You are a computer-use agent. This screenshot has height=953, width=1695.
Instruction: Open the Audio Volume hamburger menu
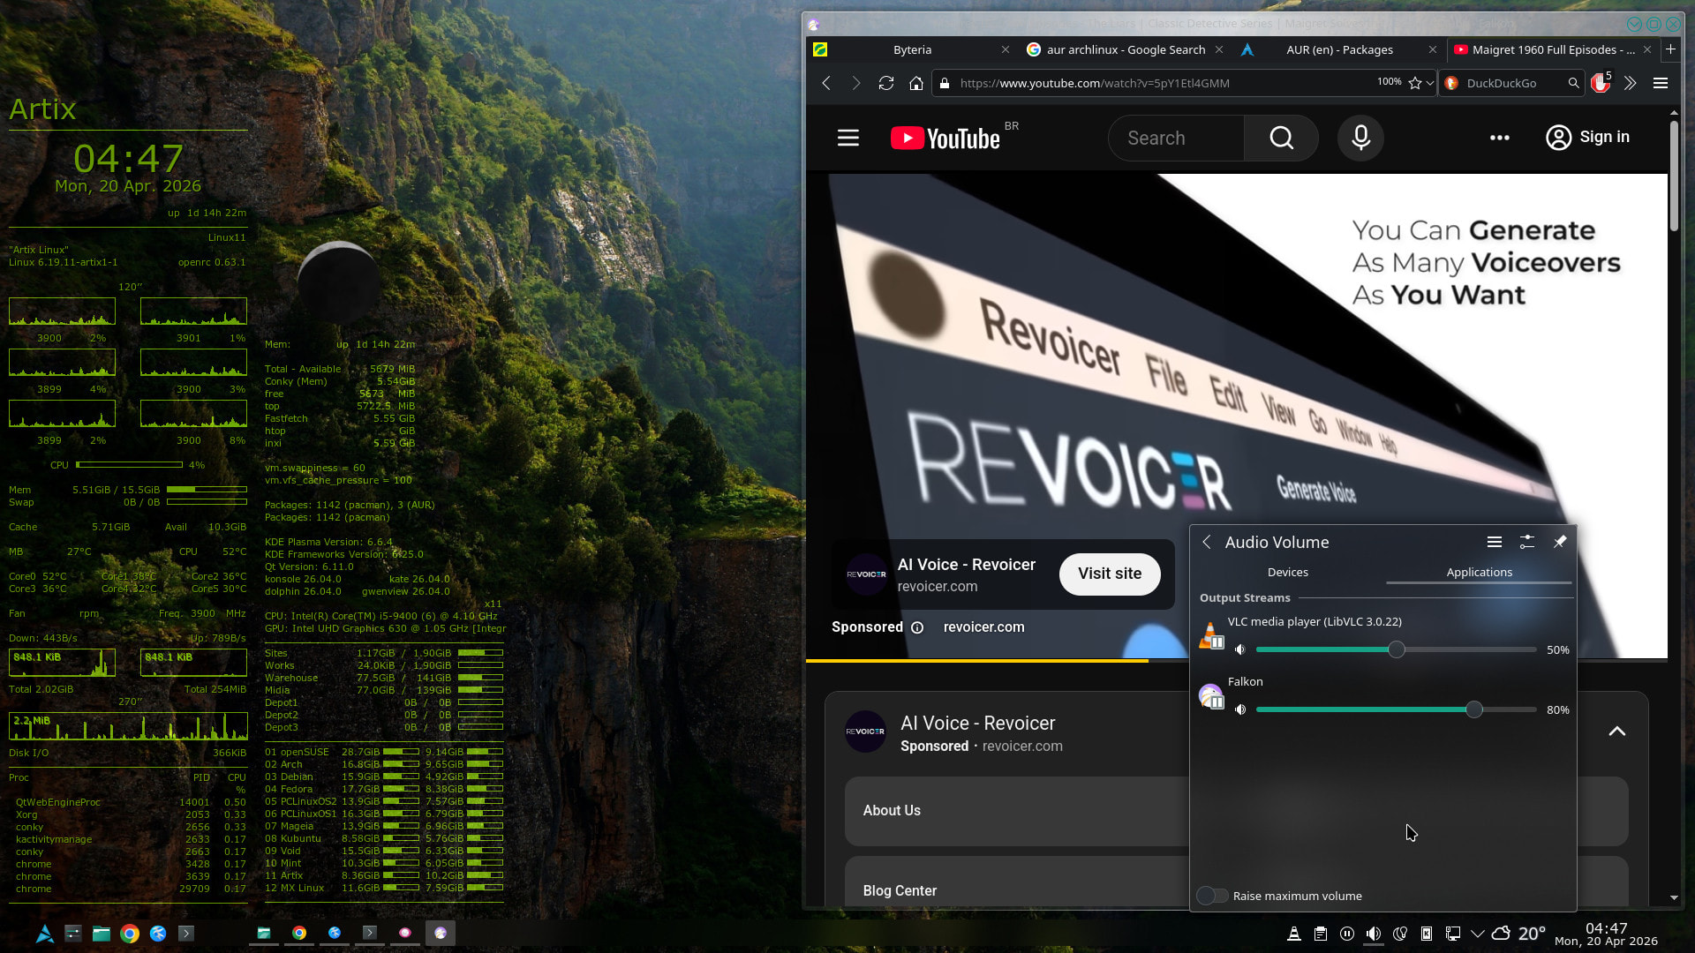1495,542
